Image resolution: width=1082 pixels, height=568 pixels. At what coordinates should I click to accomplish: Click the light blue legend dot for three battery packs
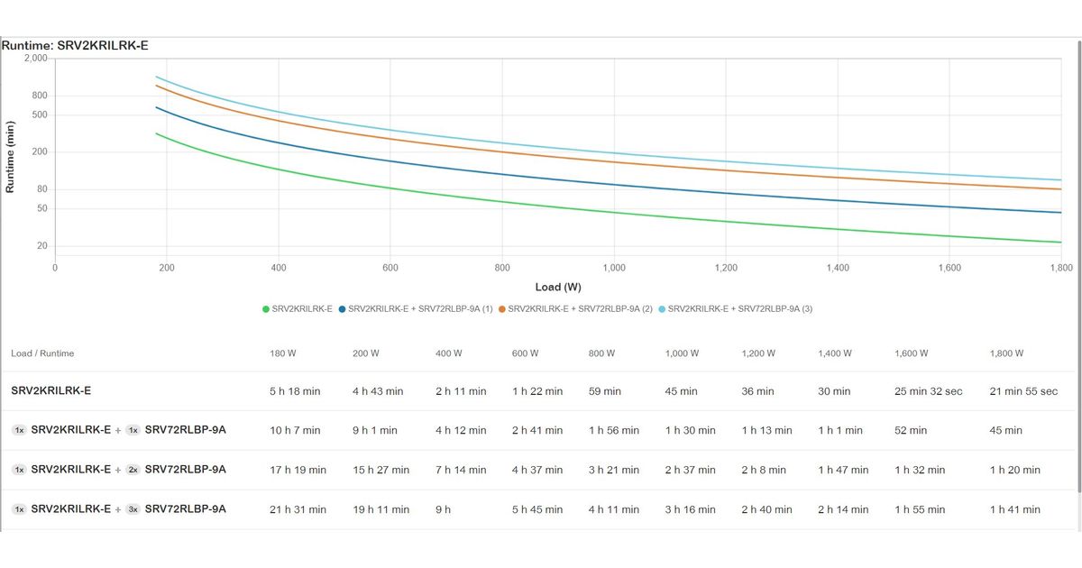pos(661,309)
